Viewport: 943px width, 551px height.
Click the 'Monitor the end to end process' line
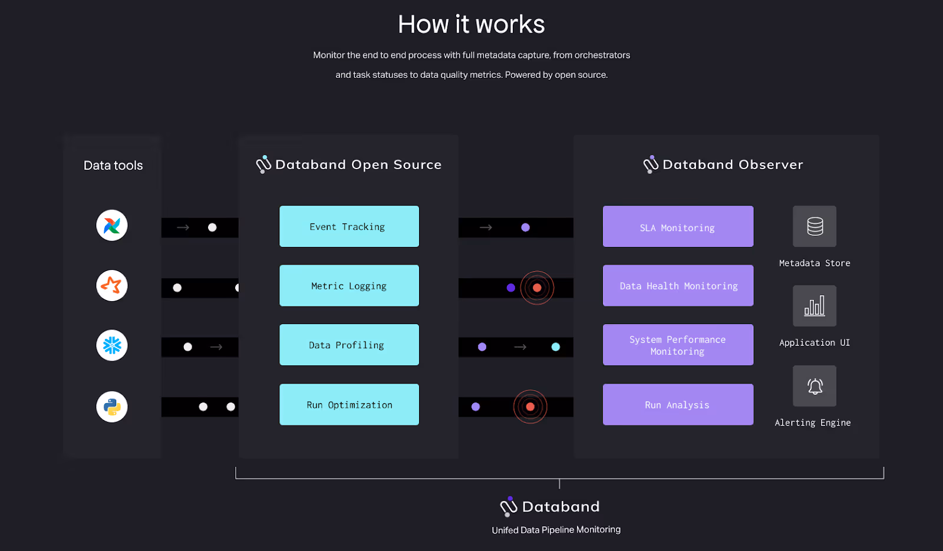click(x=471, y=55)
